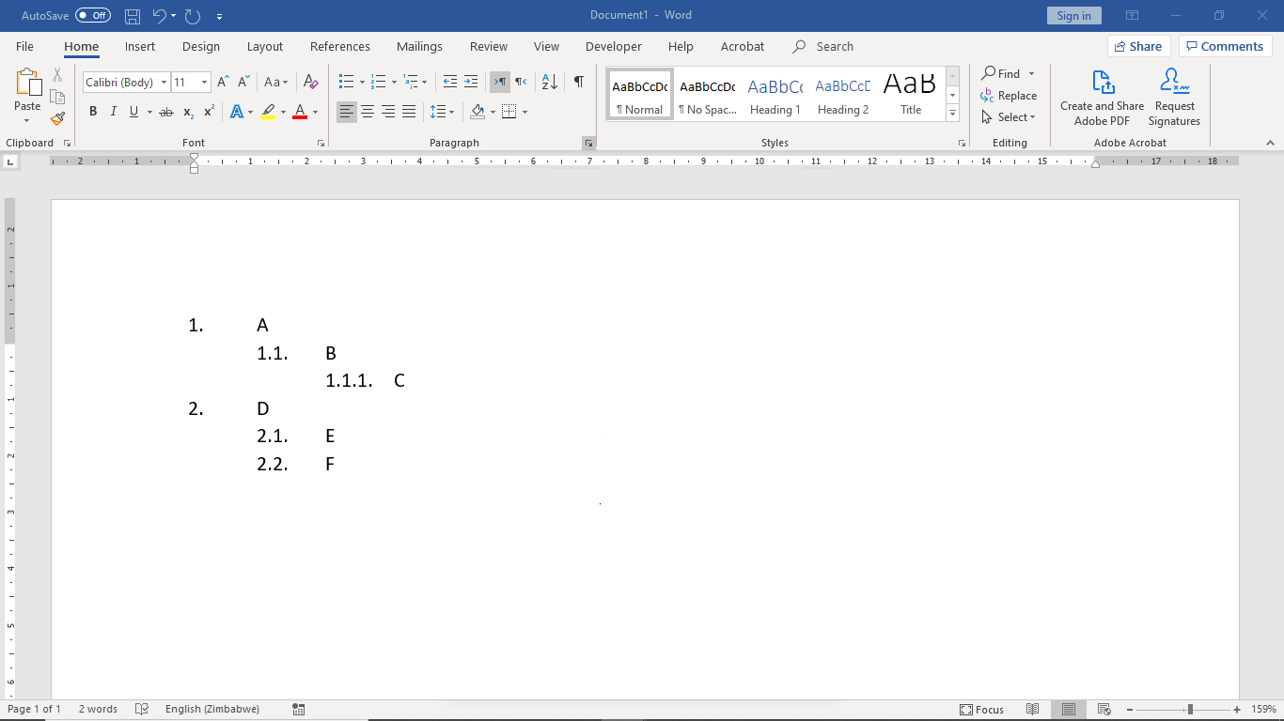Toggle Center alignment
This screenshot has width=1284, height=721.
click(x=368, y=112)
